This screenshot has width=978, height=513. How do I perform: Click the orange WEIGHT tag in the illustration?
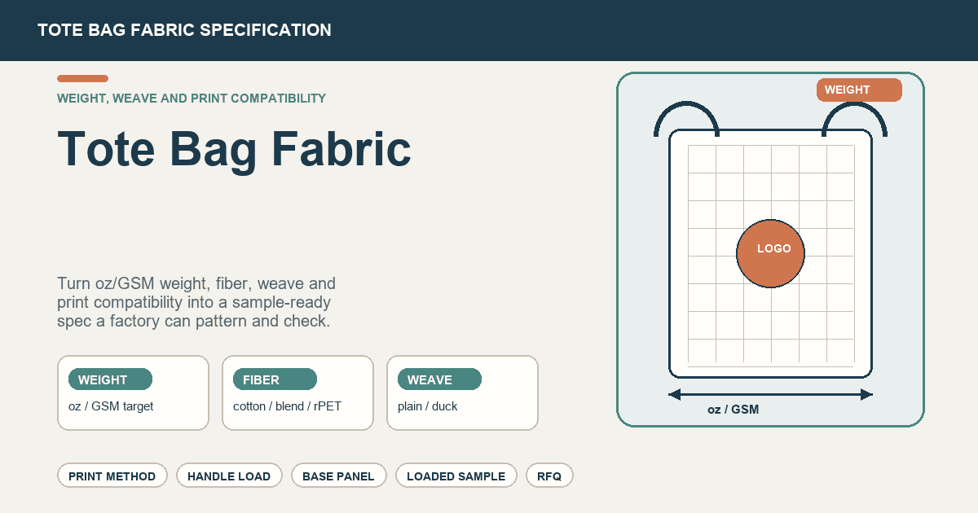[859, 90]
